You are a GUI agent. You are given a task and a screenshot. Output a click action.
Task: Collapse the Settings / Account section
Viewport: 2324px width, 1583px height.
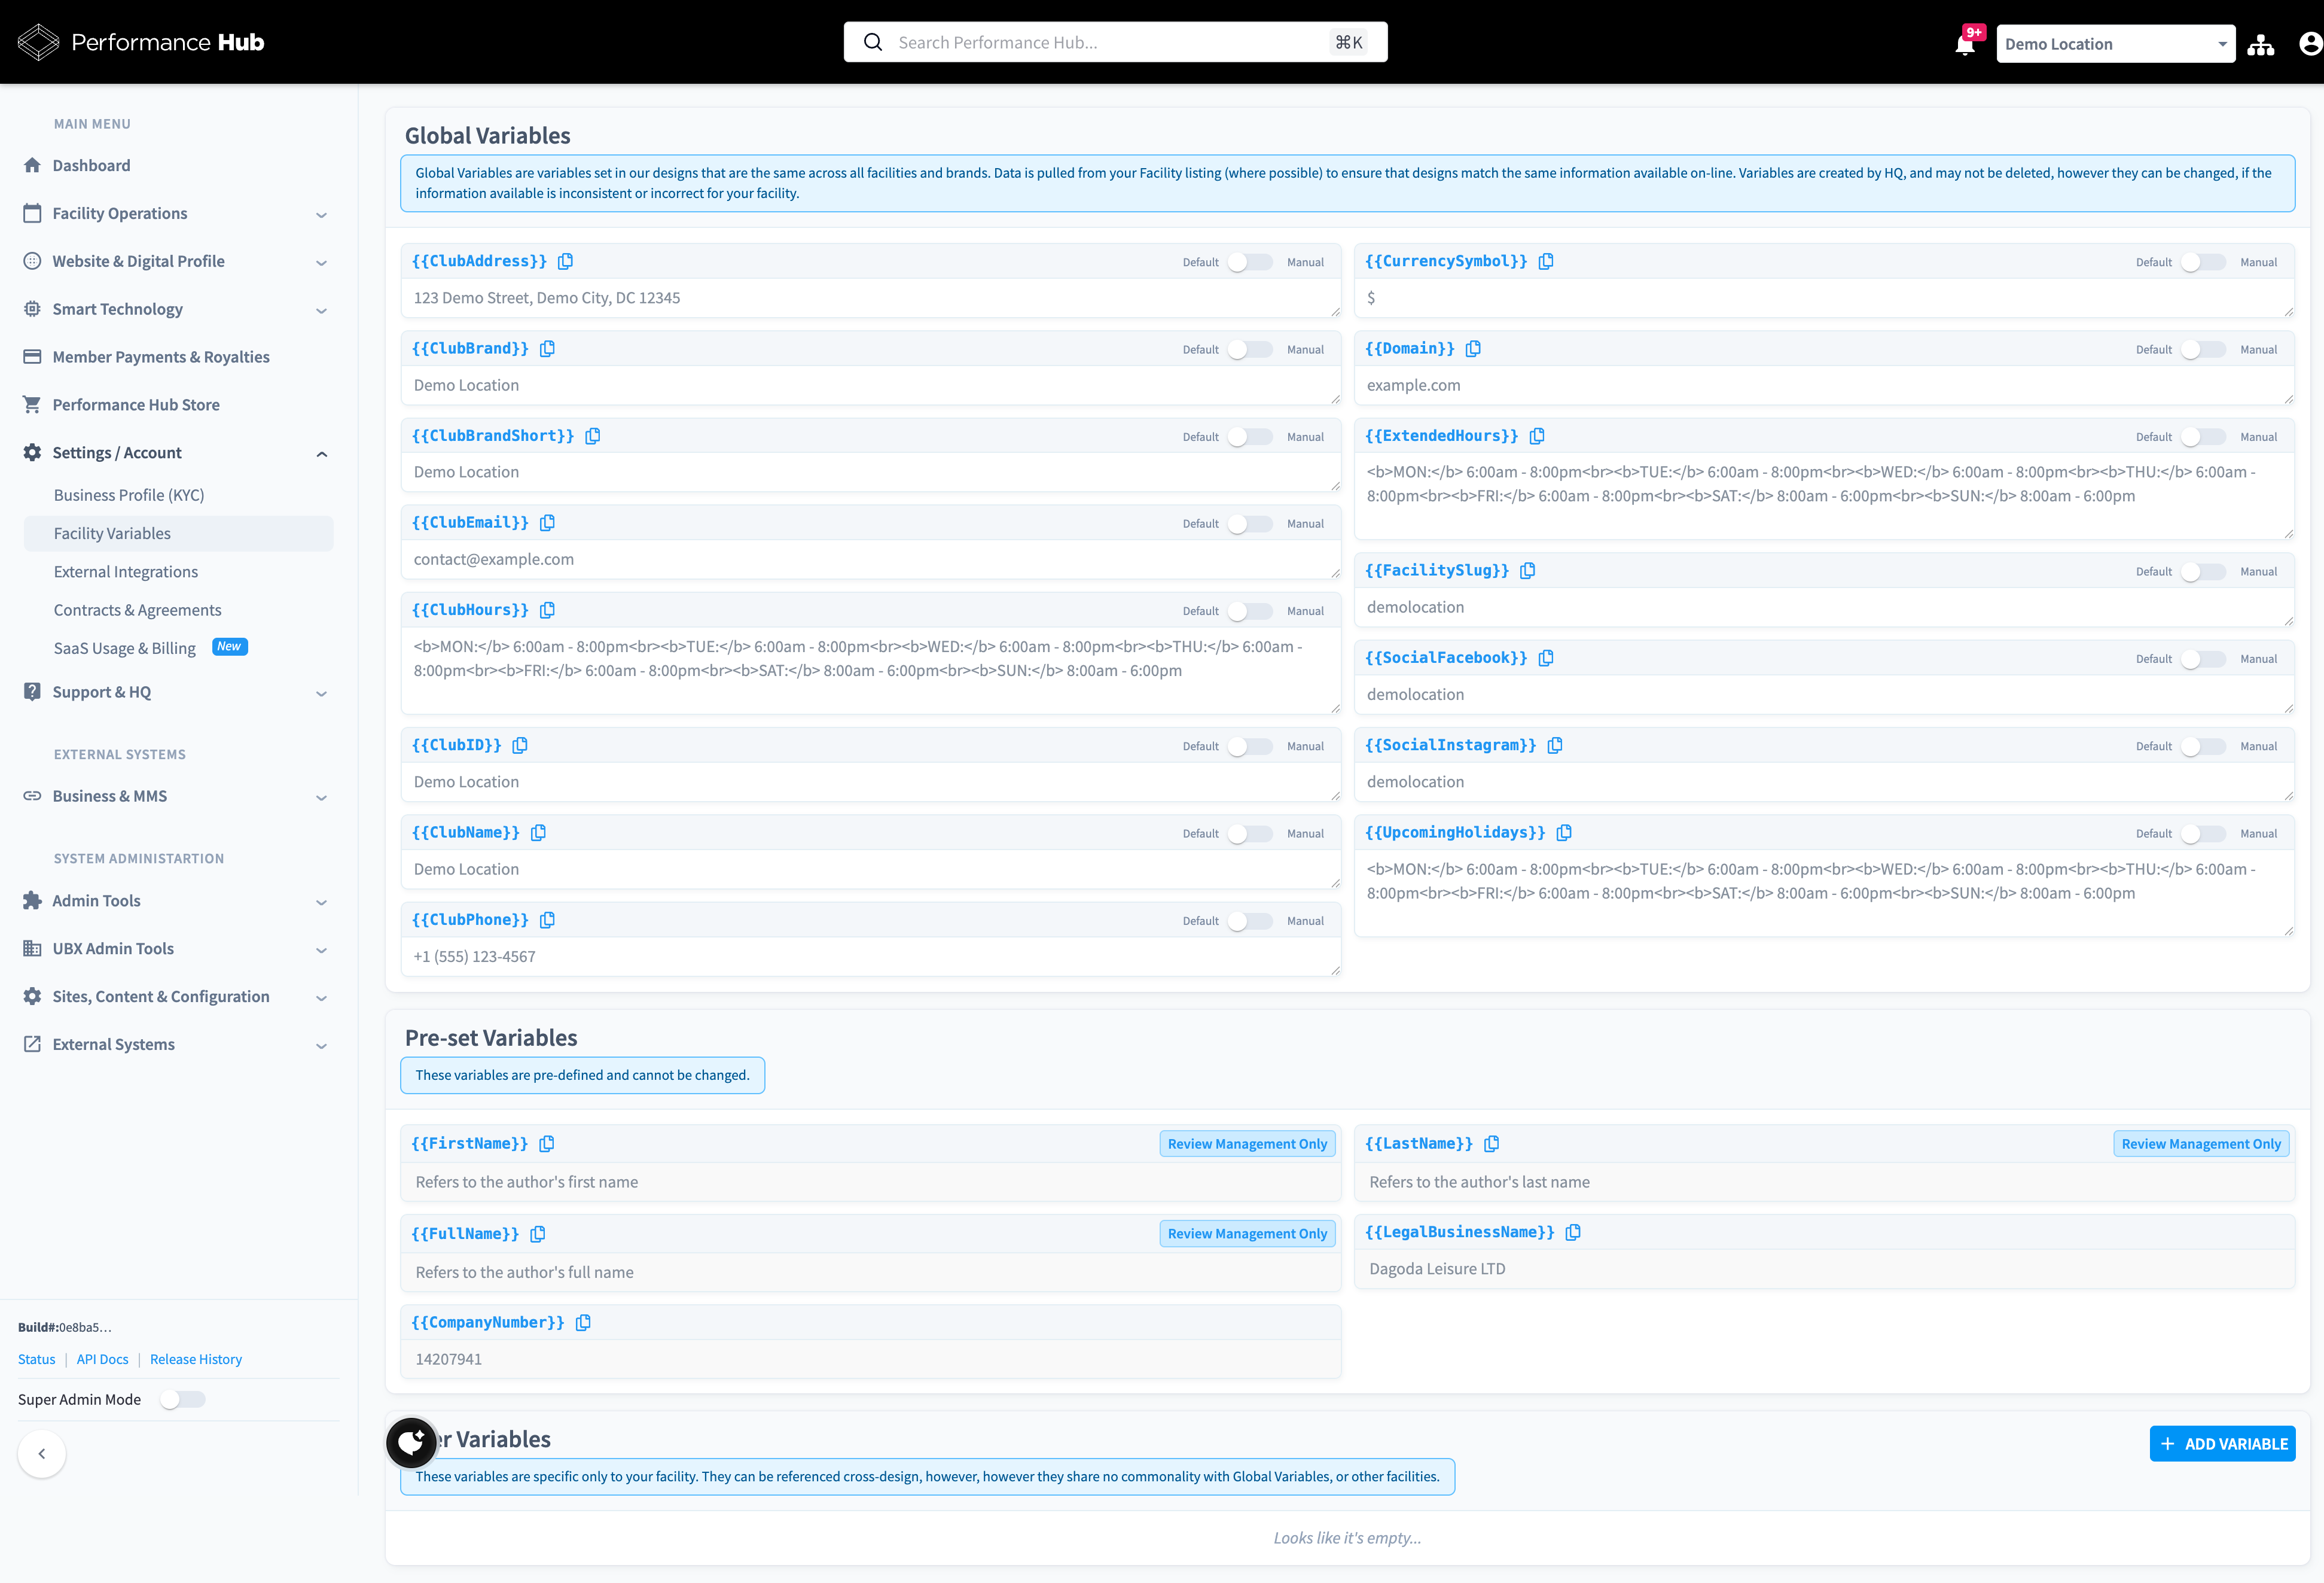pos(321,452)
